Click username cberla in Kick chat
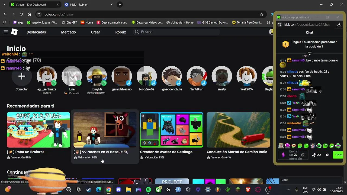Image resolution: width=347 pixels, height=195 pixels. pos(292,96)
